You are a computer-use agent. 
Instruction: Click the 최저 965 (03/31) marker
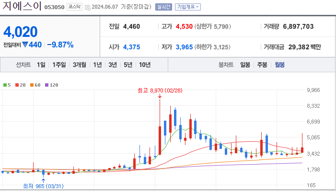pos(43,186)
